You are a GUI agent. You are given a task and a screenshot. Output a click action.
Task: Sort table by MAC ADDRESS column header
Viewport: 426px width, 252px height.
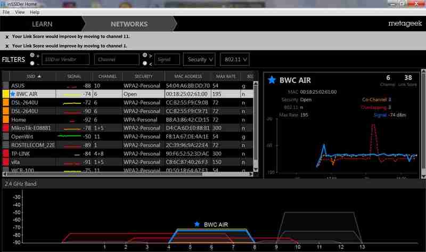point(188,76)
